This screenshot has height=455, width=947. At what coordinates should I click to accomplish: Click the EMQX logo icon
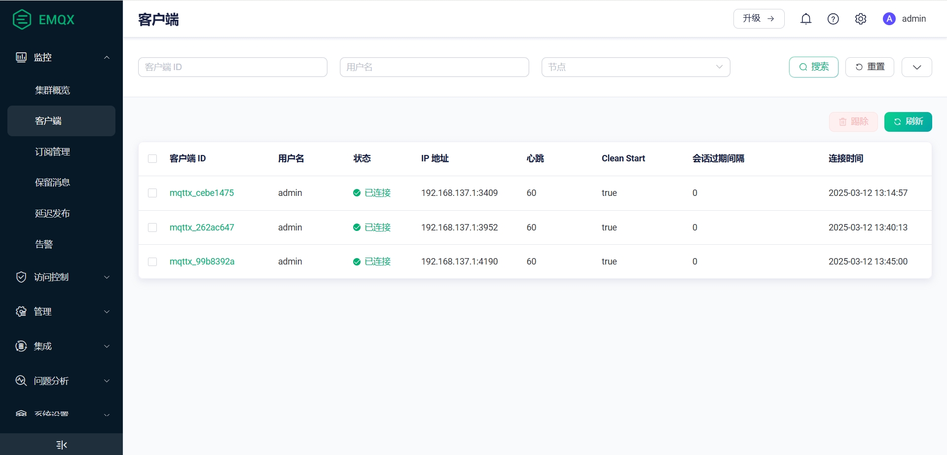coord(22,20)
